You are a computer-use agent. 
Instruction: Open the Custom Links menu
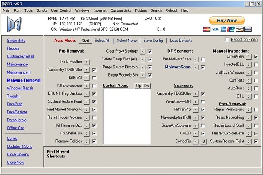(x=121, y=10)
